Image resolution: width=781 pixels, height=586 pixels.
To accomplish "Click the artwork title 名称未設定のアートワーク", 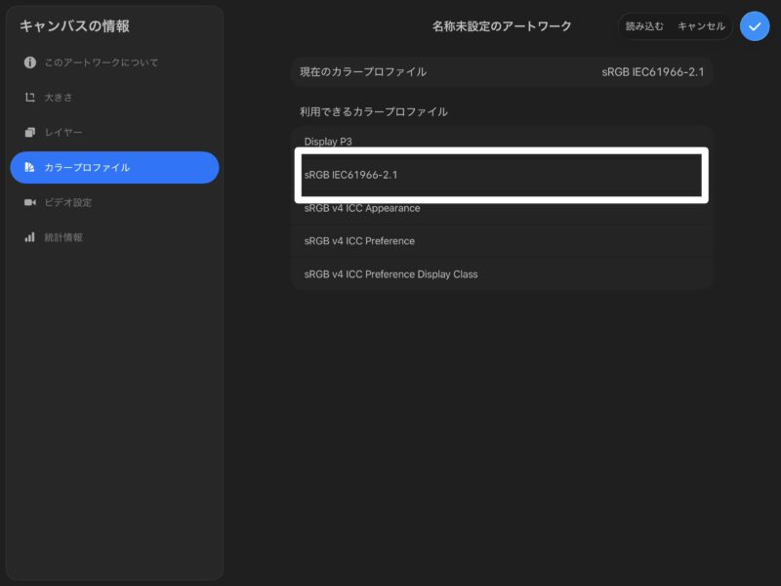I will pos(502,26).
